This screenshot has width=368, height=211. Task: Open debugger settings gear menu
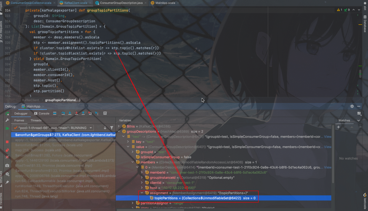(x=7, y=174)
